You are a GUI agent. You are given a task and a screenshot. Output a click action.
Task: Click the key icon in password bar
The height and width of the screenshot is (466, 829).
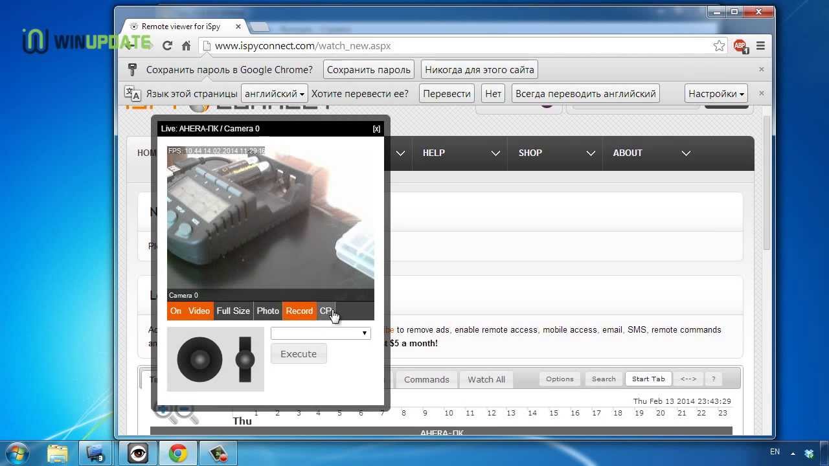pos(133,69)
